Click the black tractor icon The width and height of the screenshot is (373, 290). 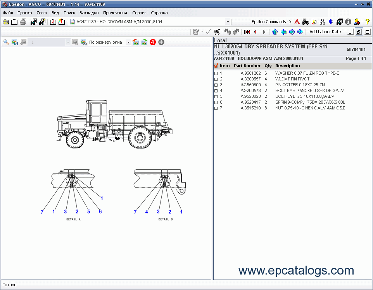[x=306, y=22]
